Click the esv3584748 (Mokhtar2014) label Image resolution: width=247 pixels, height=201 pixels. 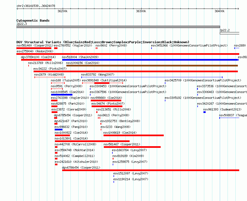[x=75, y=150]
